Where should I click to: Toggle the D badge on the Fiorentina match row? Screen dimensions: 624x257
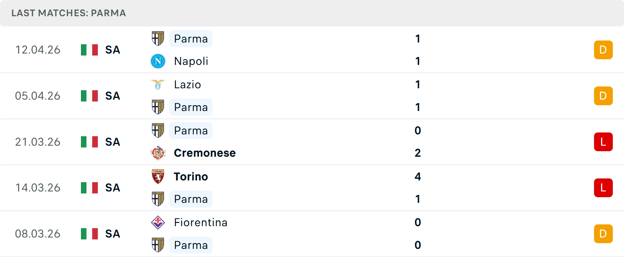(603, 234)
